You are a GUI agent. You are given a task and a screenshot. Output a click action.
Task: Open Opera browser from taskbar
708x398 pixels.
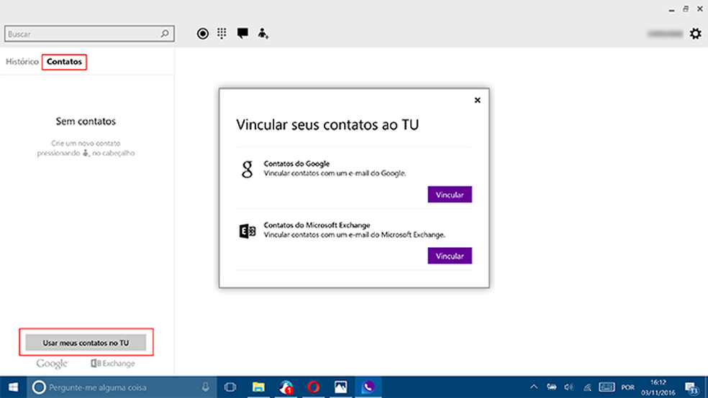coord(314,387)
